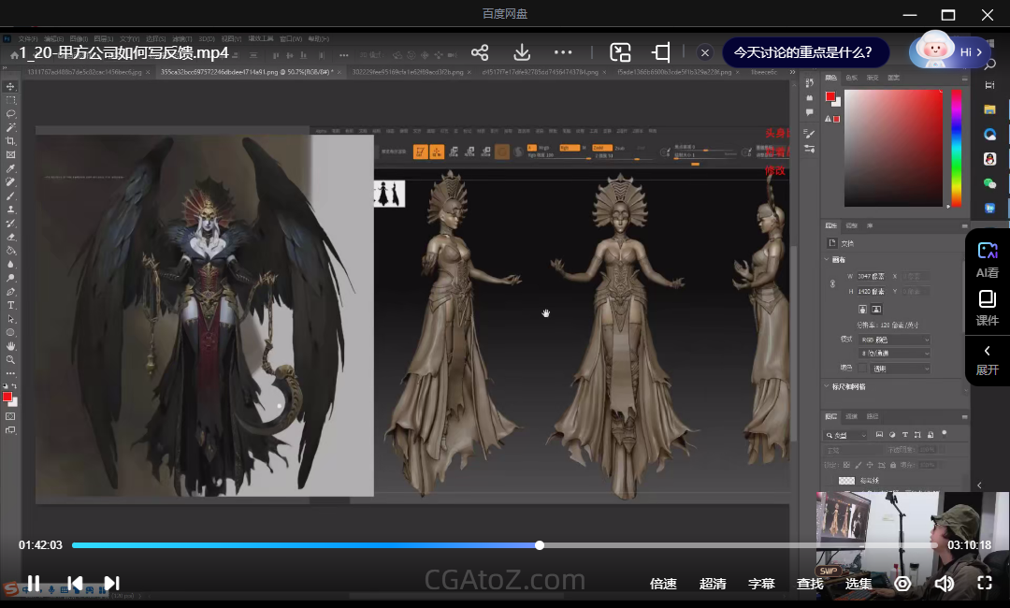The height and width of the screenshot is (608, 1010).
Task: Click the share icon in top bar
Action: coord(480,52)
